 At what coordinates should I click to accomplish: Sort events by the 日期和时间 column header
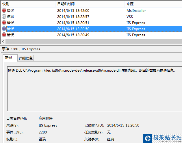click(x=90, y=4)
